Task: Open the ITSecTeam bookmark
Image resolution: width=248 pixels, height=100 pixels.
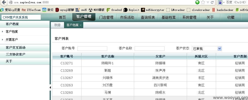Action: point(31,10)
